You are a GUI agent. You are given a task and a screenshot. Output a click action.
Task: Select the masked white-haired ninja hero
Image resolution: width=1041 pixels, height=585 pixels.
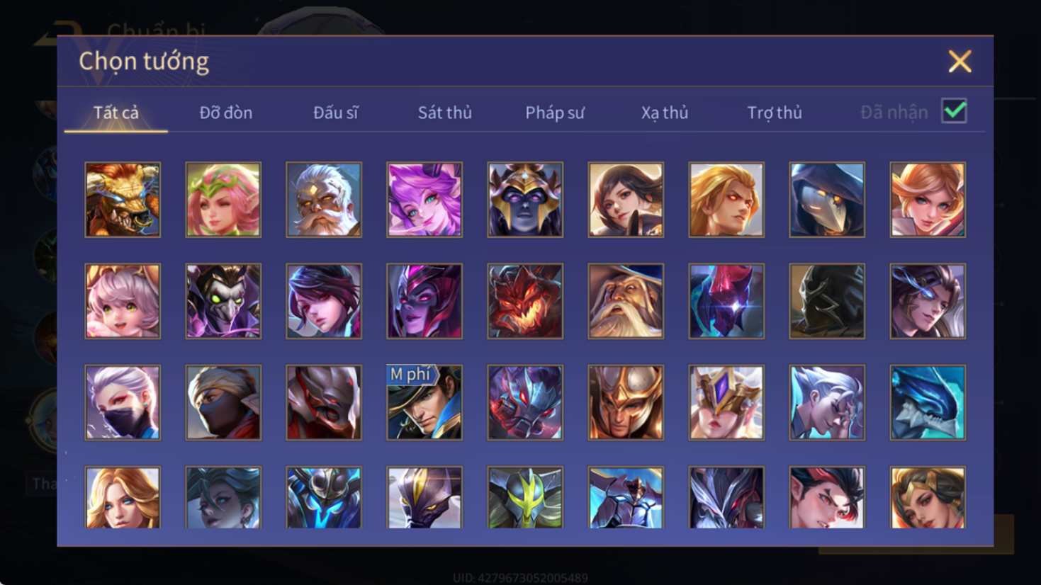(123, 402)
